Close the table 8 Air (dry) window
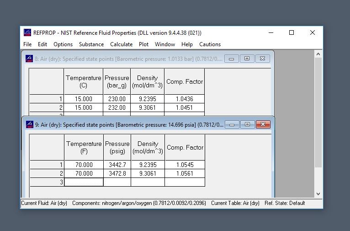The image size is (350, 231). [x=262, y=59]
